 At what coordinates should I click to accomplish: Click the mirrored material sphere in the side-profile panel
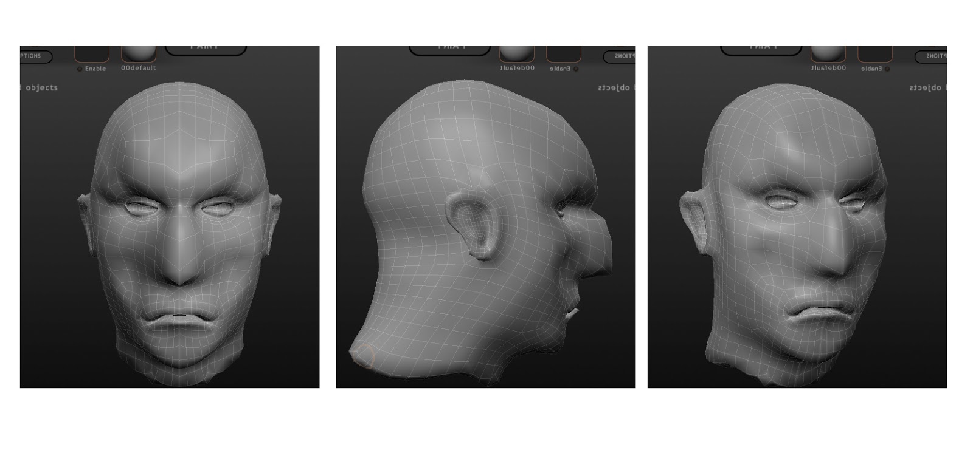coord(517,53)
